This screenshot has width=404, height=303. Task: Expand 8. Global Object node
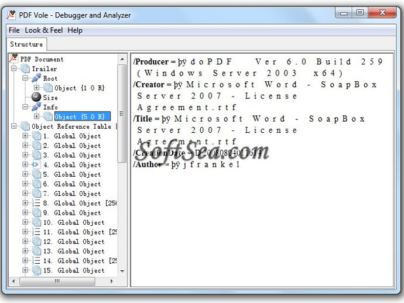(25, 203)
